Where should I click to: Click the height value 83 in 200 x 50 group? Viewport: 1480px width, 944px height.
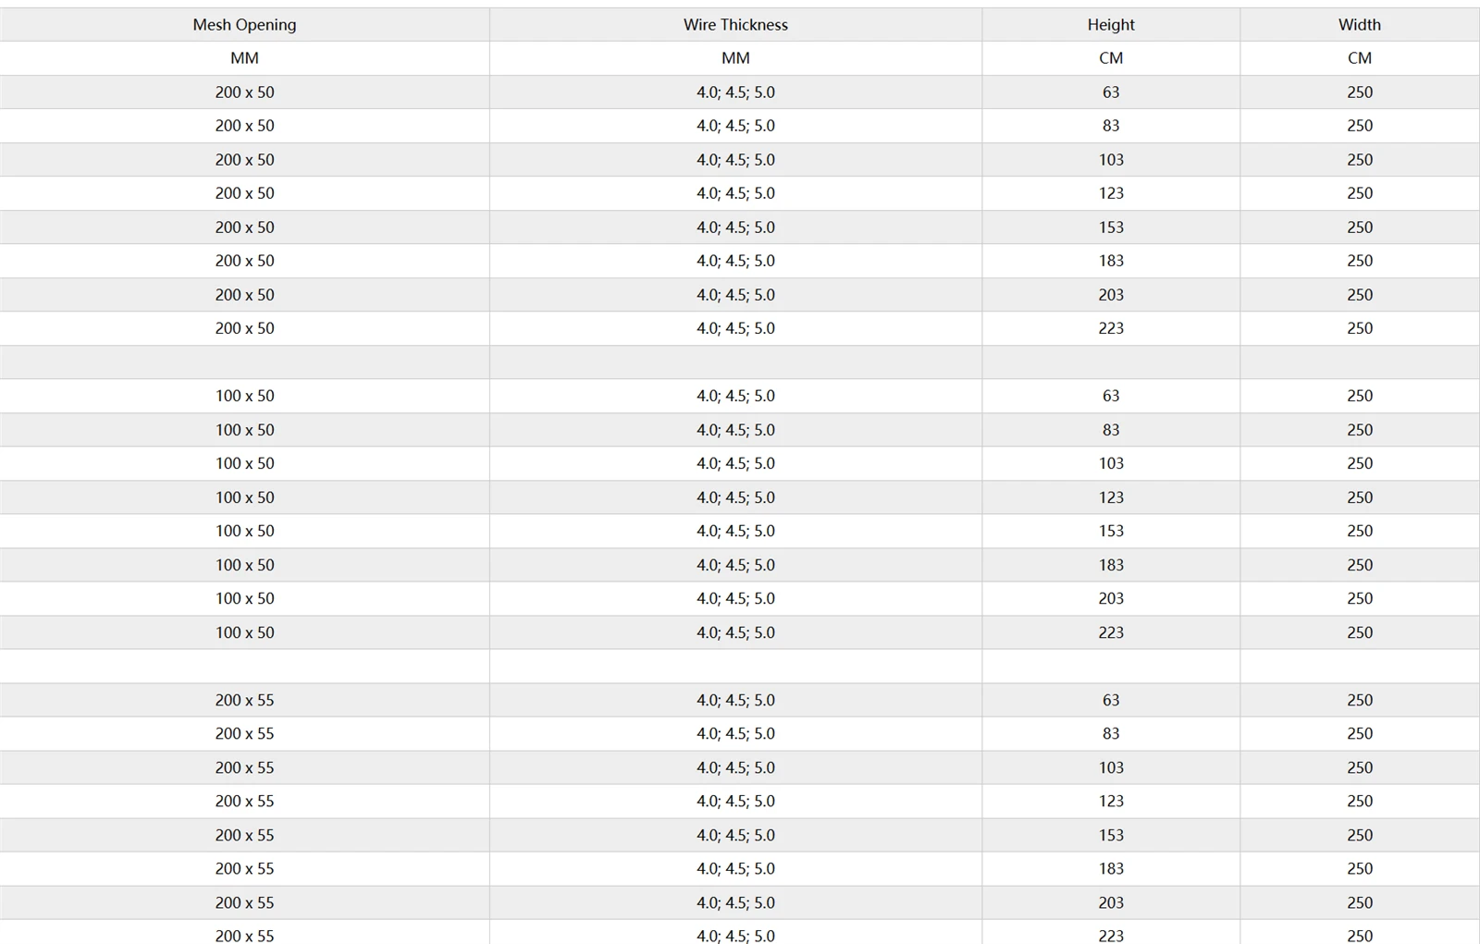point(1111,126)
